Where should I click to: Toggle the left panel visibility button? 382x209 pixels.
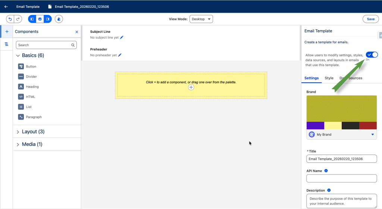coord(32,19)
